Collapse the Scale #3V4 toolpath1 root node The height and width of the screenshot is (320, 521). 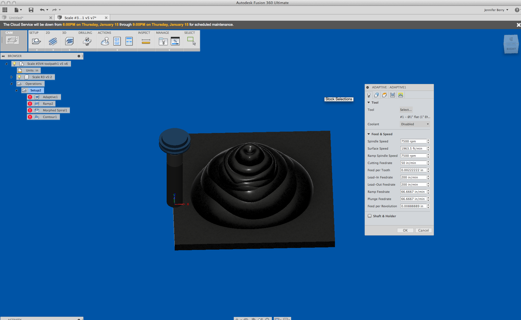[6, 64]
